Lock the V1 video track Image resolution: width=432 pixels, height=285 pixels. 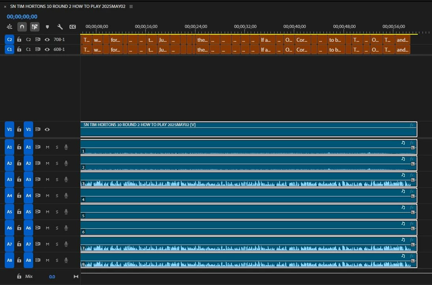[x=19, y=129]
